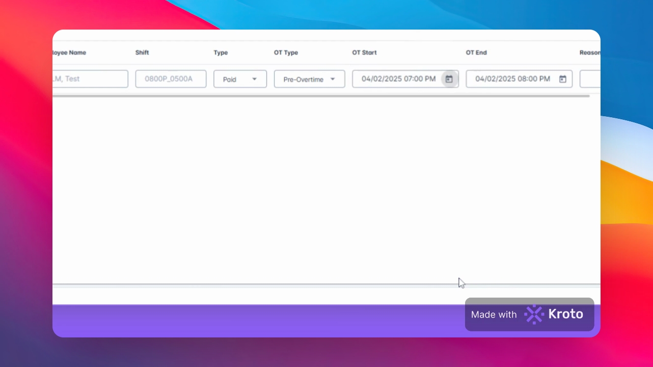Screen dimensions: 653x367
Task: Click the Shift field 0800P_0500A
Action: [x=171, y=79]
